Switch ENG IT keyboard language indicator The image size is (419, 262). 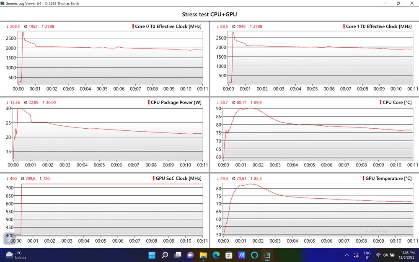[x=367, y=255]
